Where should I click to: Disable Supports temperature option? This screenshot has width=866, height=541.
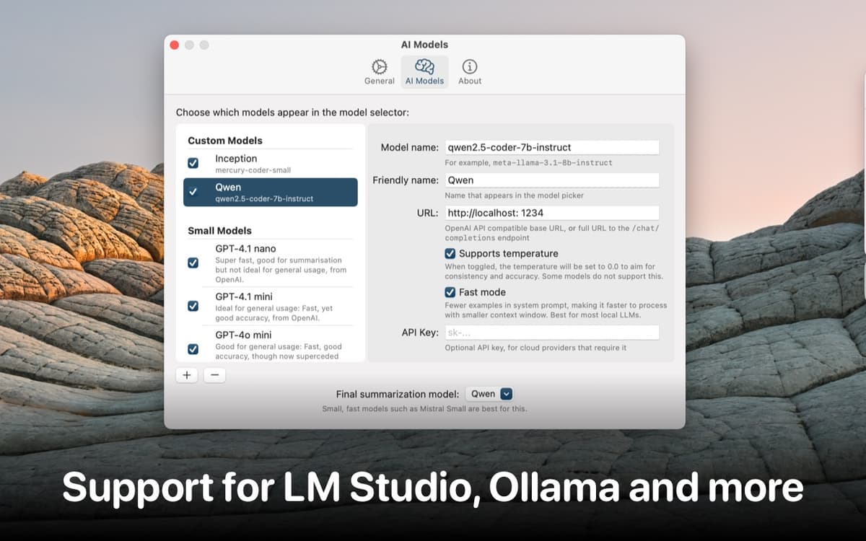pyautogui.click(x=450, y=254)
